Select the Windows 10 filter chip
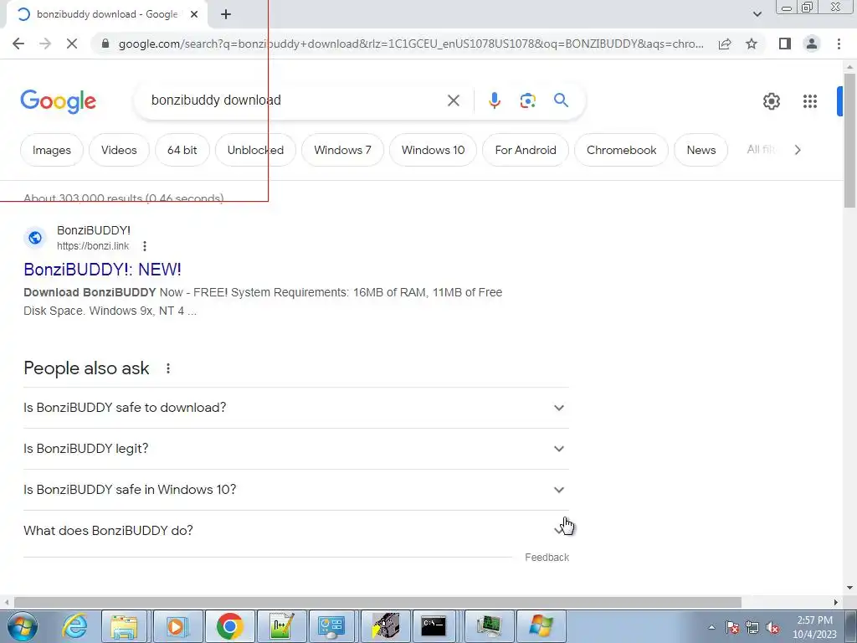 coord(433,150)
